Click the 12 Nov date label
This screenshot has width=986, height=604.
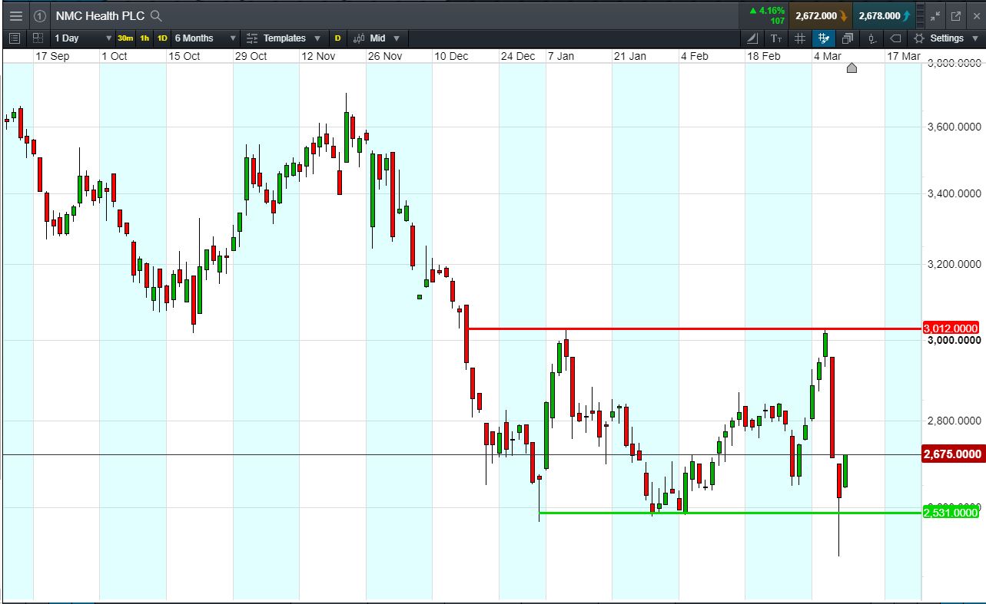318,56
